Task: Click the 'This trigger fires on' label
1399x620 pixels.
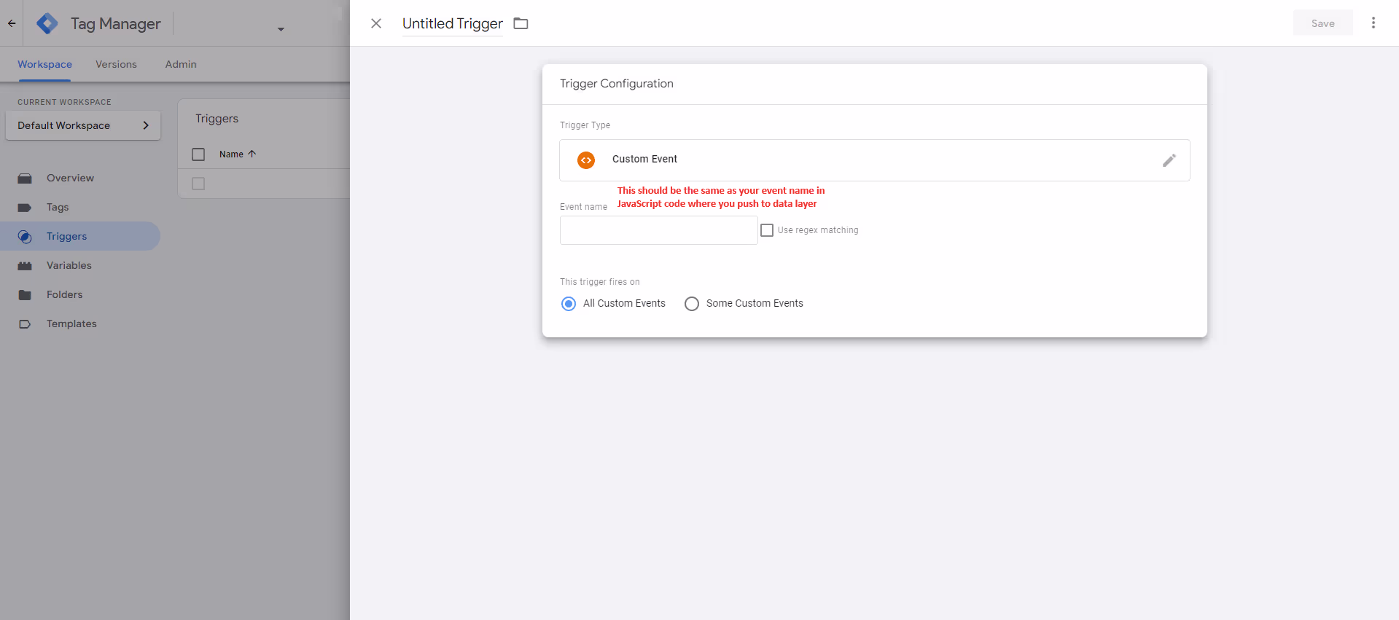Action: pos(600,282)
